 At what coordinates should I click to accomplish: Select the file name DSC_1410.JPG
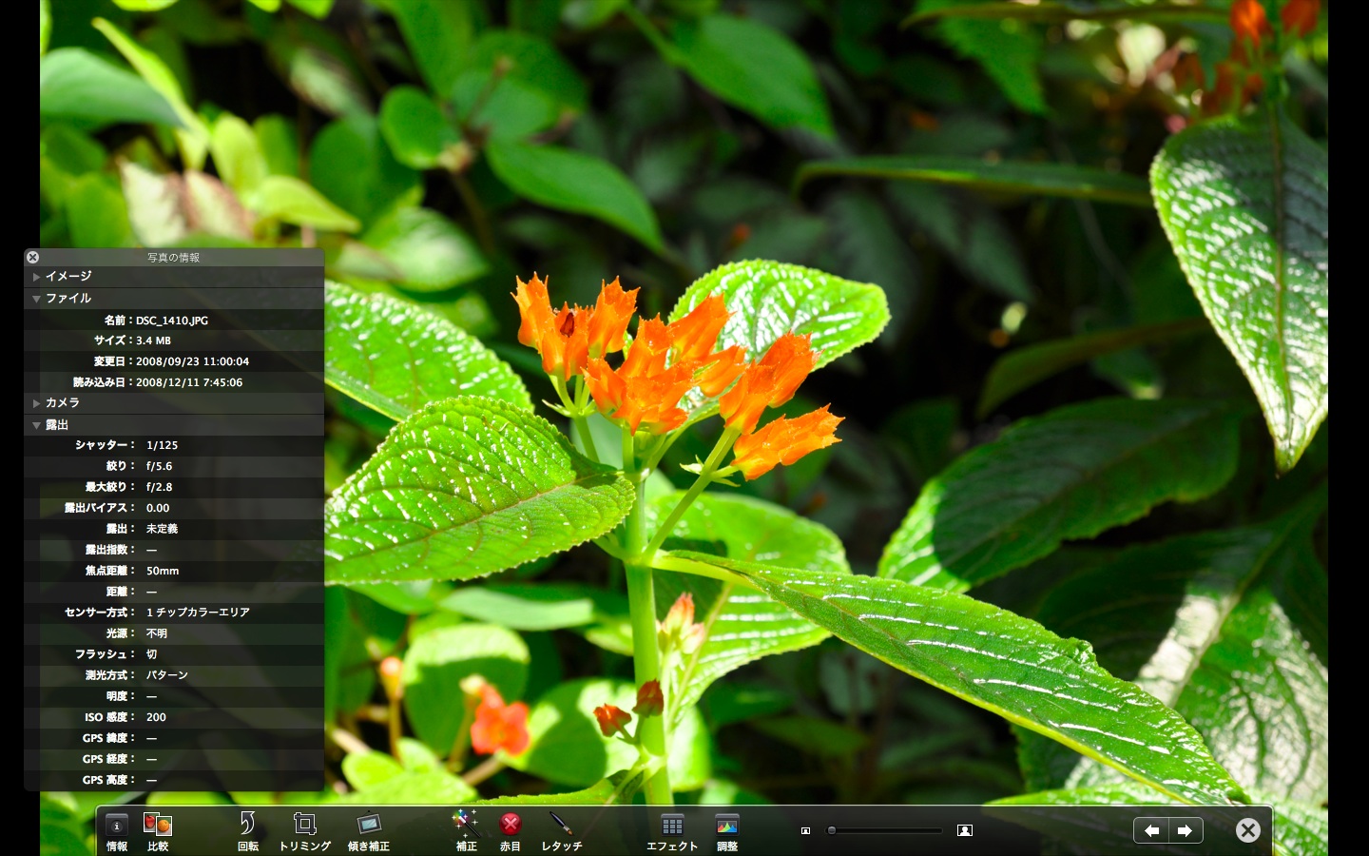pyautogui.click(x=172, y=321)
